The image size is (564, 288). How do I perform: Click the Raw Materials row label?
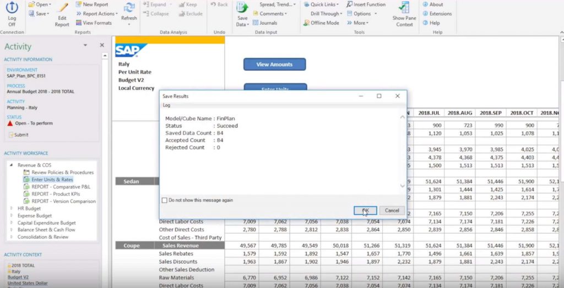coord(176,278)
